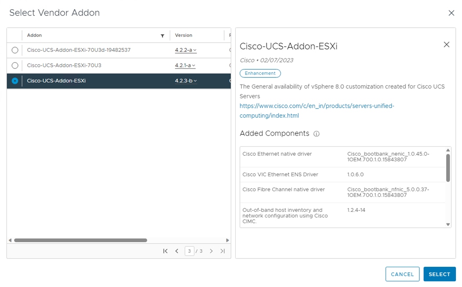Go to the previous addon page

tap(177, 251)
